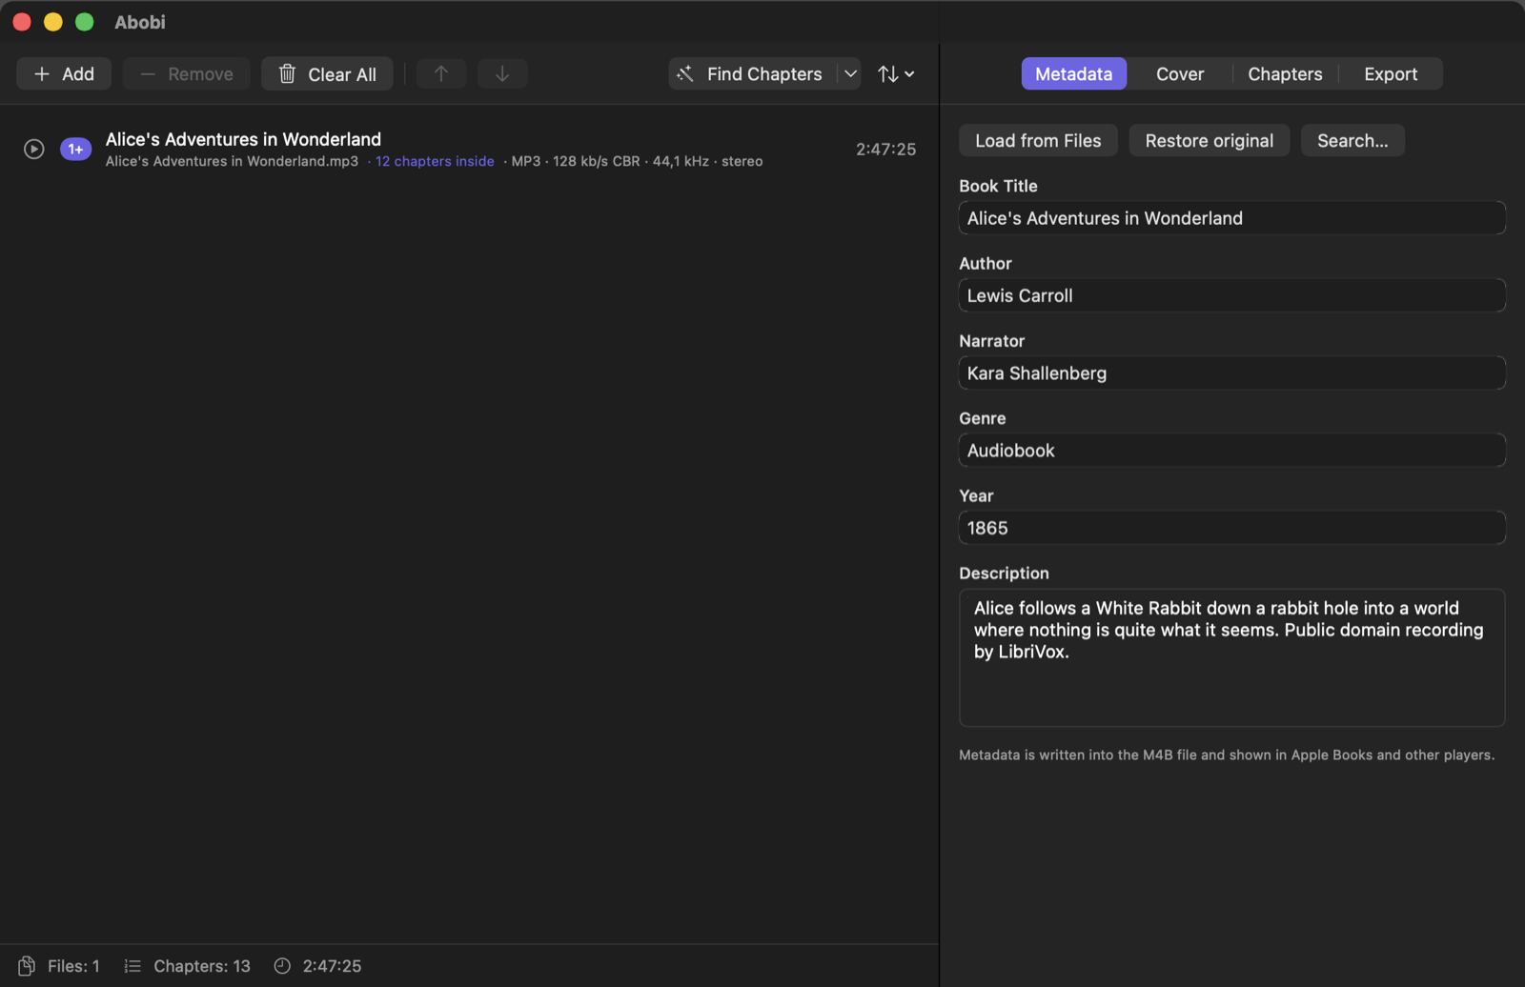Click the 'MP3 · 128 kb/s CBR' format text

[576, 162]
